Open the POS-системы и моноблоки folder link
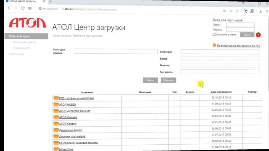Image resolution: width=269 pixels, height=151 pixels. (76, 98)
